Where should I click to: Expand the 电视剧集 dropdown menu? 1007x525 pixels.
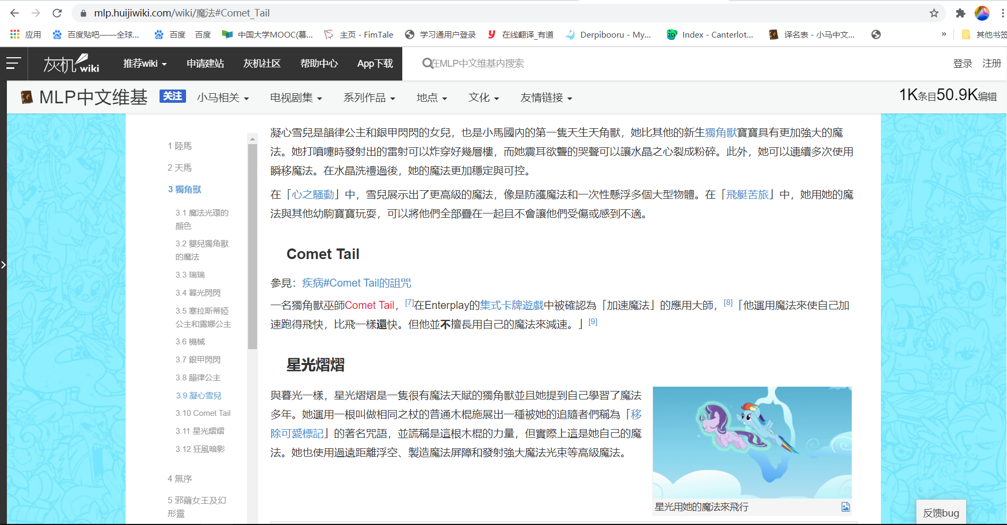[296, 97]
